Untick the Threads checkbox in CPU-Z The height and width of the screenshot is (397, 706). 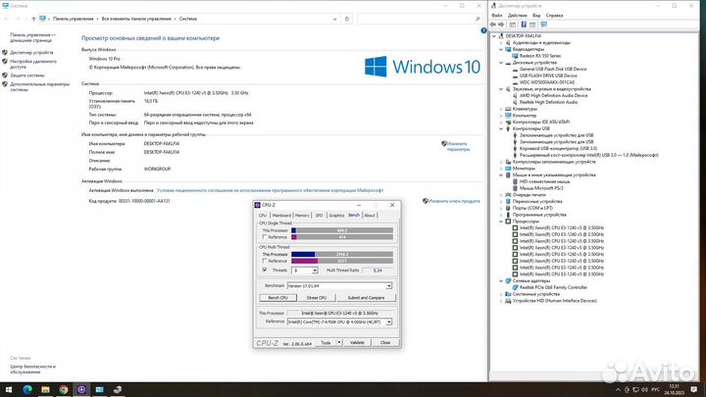click(x=265, y=270)
